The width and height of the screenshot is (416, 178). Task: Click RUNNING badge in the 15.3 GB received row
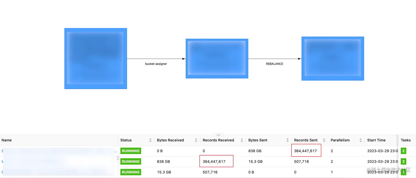click(131, 172)
